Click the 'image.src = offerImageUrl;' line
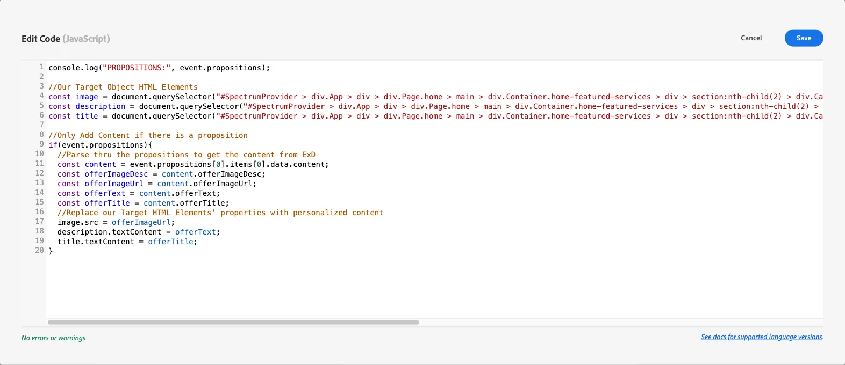 (116, 222)
